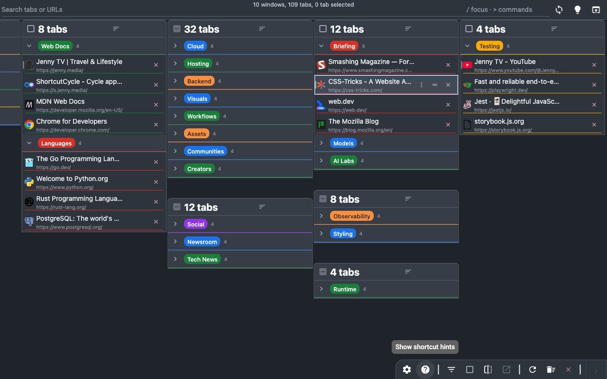Click the square select icon in bottom toolbar

pos(469,370)
